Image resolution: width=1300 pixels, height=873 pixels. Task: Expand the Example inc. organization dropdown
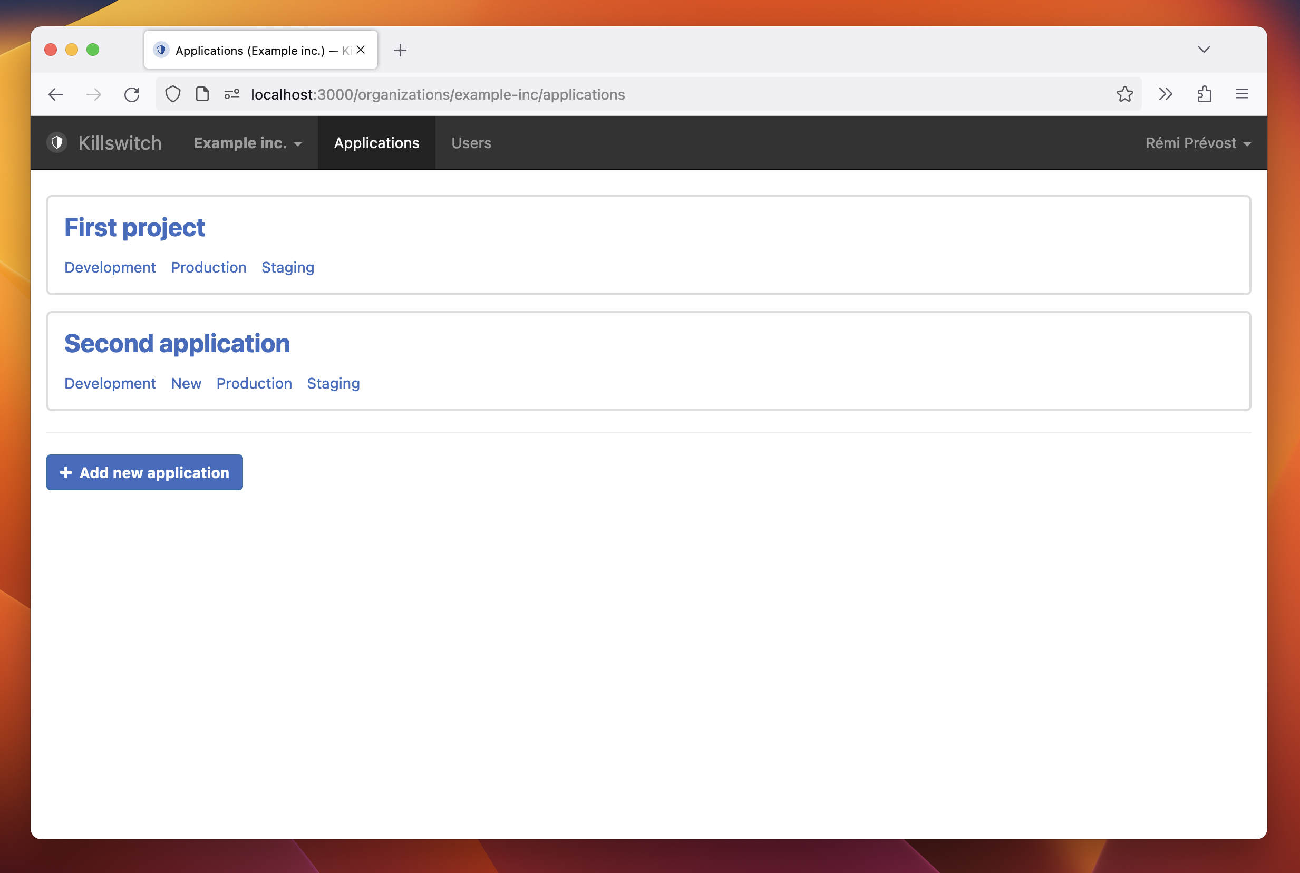(248, 143)
